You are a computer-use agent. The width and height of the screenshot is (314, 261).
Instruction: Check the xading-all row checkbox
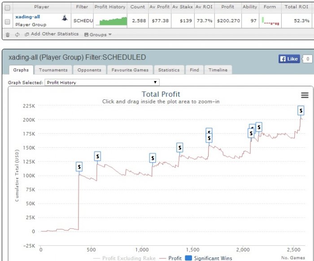pyautogui.click(x=8, y=21)
